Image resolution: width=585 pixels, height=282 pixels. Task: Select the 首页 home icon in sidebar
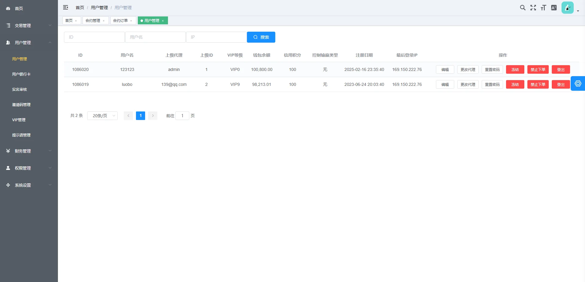point(8,9)
